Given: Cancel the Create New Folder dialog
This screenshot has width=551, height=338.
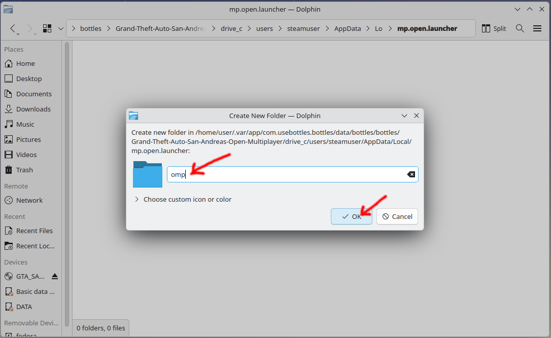Looking at the screenshot, I should [x=397, y=216].
